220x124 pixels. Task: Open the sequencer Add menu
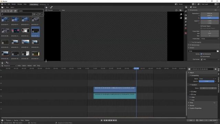pos(34,66)
